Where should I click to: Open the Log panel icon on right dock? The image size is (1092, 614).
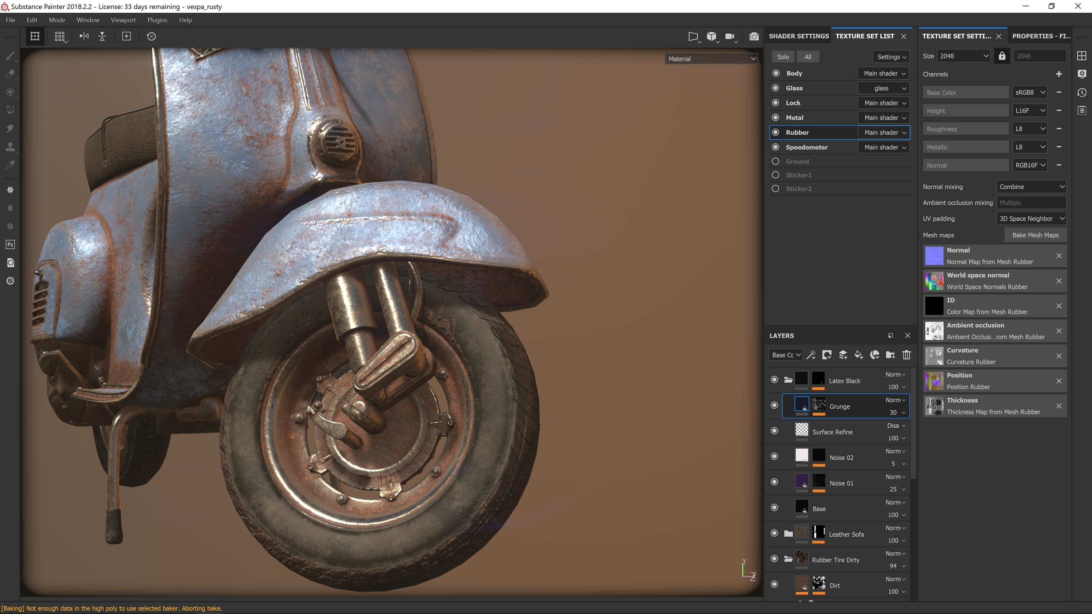1082,111
